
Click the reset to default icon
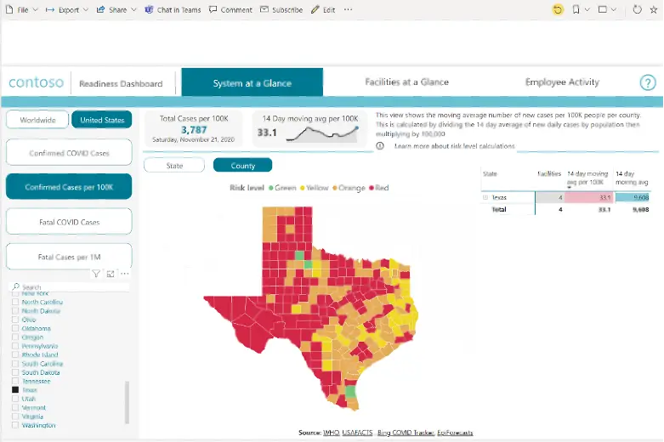tap(558, 9)
